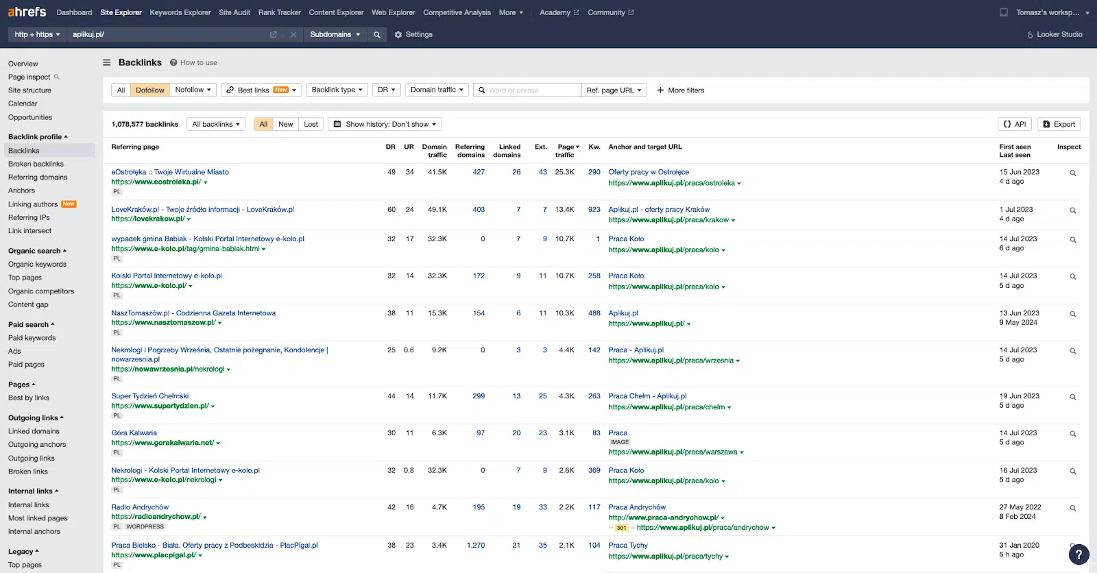Screen dimensions: 1097x573
Task: Open the Domain traffic filter dropdown
Action: click(437, 90)
